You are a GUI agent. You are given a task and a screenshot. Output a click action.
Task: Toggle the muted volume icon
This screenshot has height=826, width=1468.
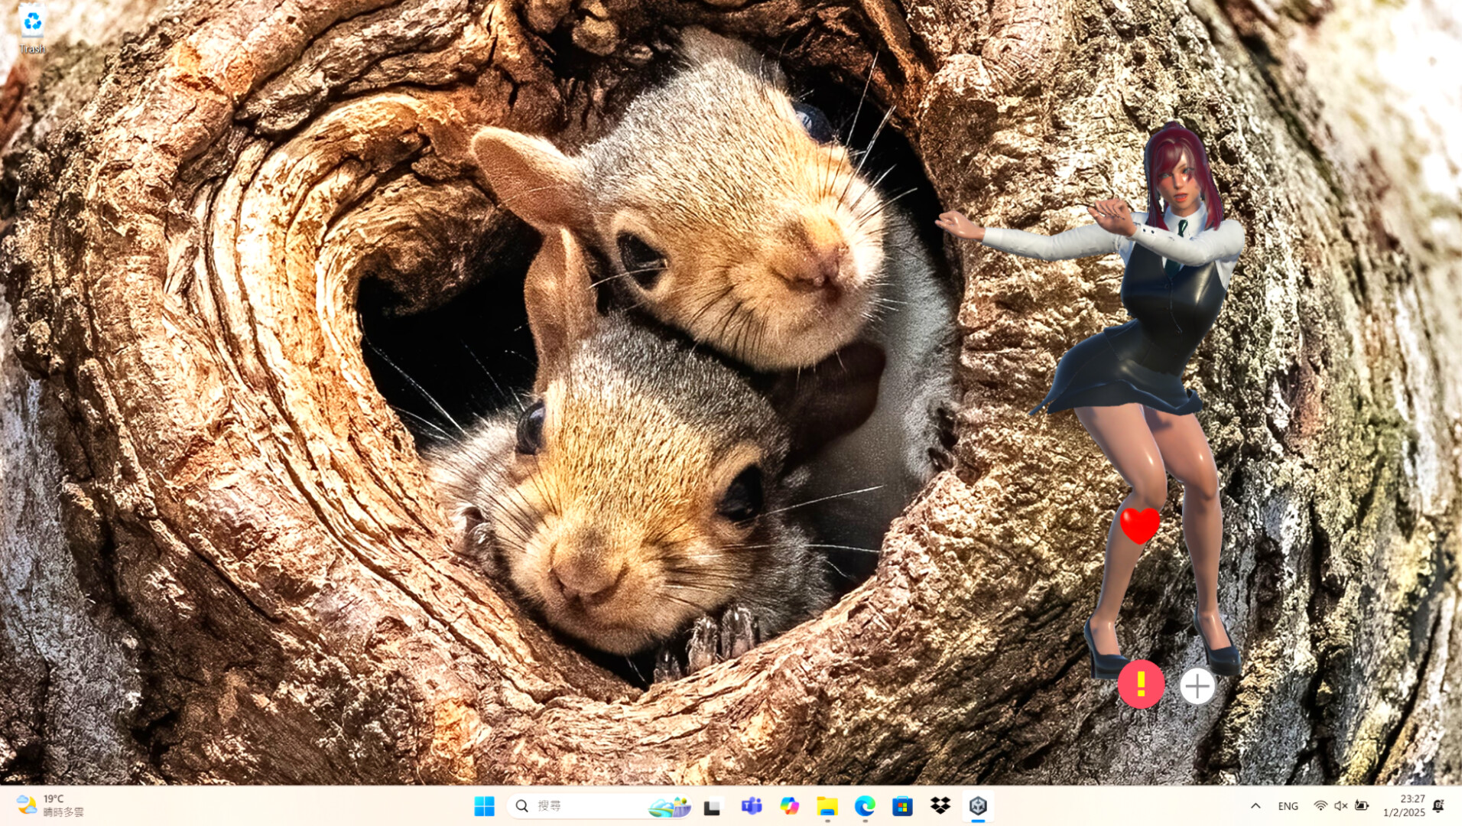point(1340,805)
